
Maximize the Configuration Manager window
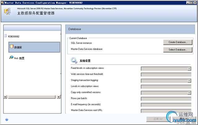[191, 3]
